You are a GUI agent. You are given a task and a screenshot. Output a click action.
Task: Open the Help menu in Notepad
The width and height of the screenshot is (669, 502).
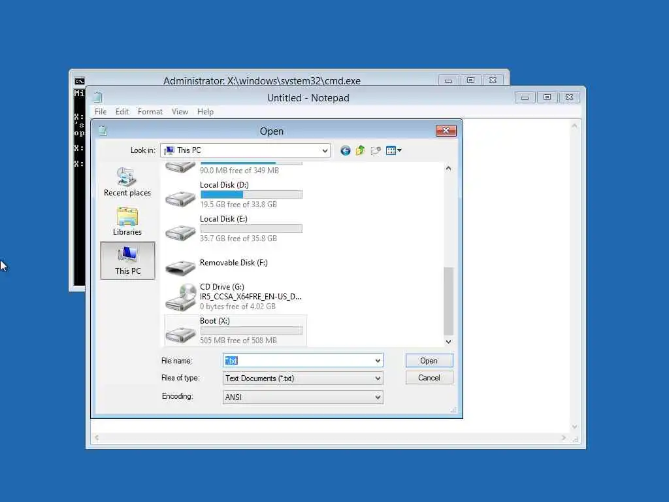click(x=205, y=111)
